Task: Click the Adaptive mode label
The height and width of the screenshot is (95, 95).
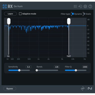Action: click(x=29, y=14)
